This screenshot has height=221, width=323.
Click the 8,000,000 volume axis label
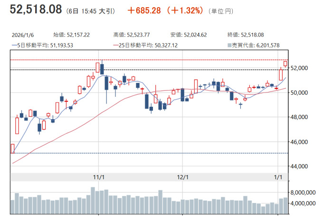[x=304, y=193]
